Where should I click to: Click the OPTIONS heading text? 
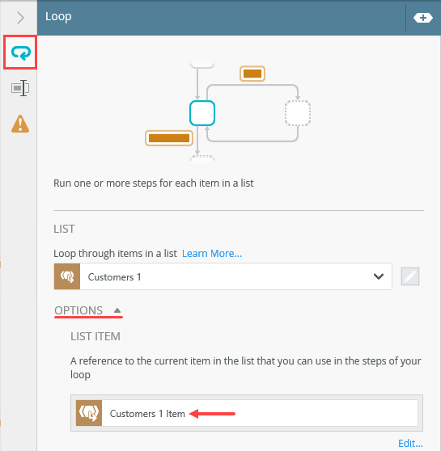[x=78, y=310]
